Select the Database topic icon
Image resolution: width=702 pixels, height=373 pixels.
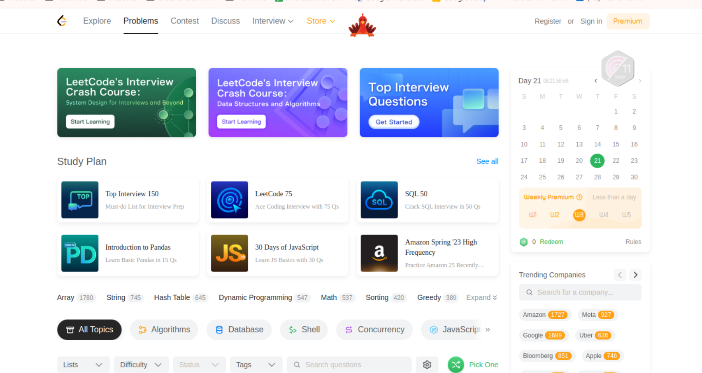coord(219,329)
